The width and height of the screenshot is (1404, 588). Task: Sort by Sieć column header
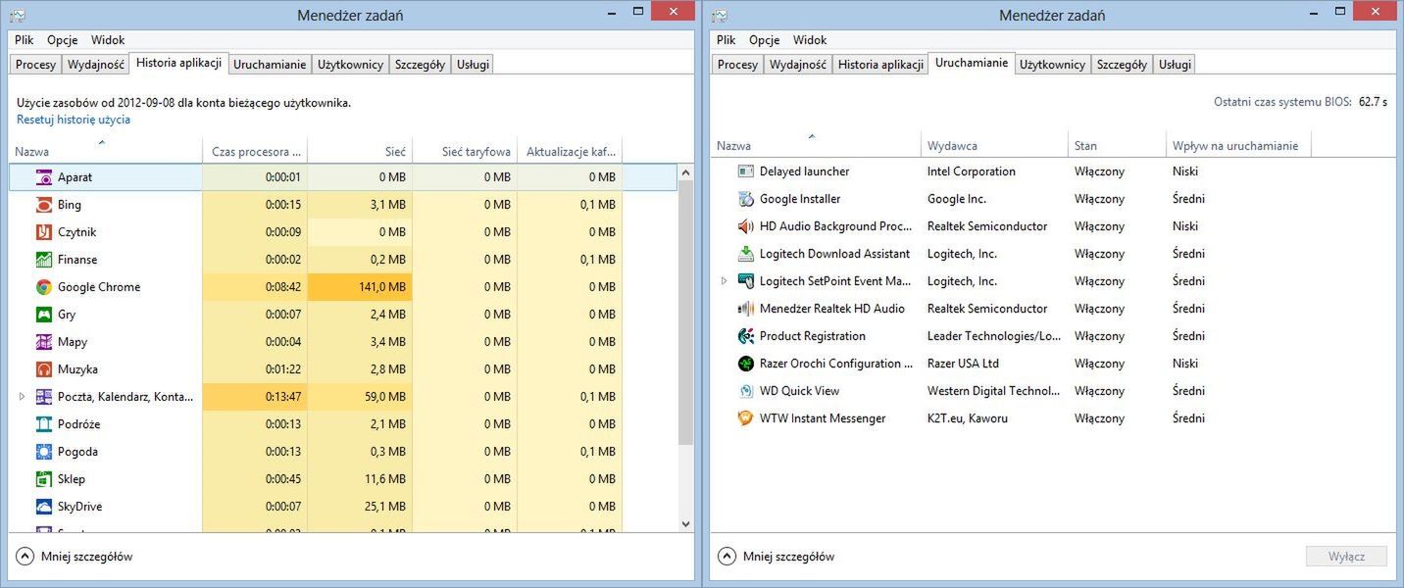pos(360,152)
